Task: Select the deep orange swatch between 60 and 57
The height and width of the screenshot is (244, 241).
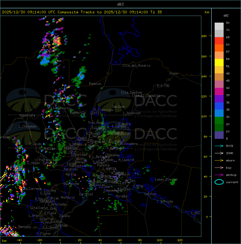Action: pyautogui.click(x=219, y=48)
